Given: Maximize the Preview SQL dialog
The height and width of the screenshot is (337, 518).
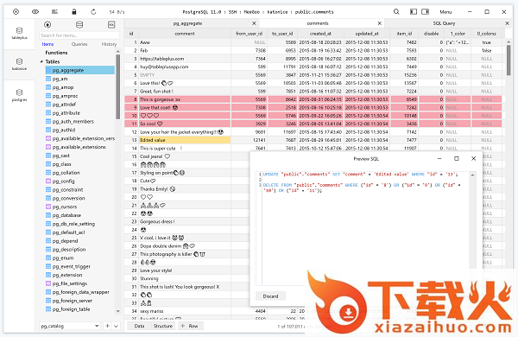Looking at the screenshot, I should click(x=457, y=159).
